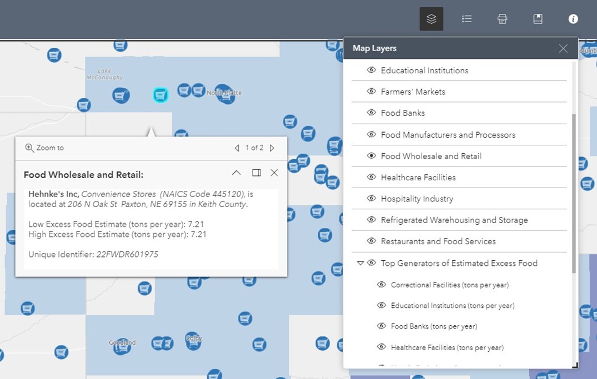Click the Zoom to link
Viewport: 597px width, 379px height.
pyautogui.click(x=44, y=148)
